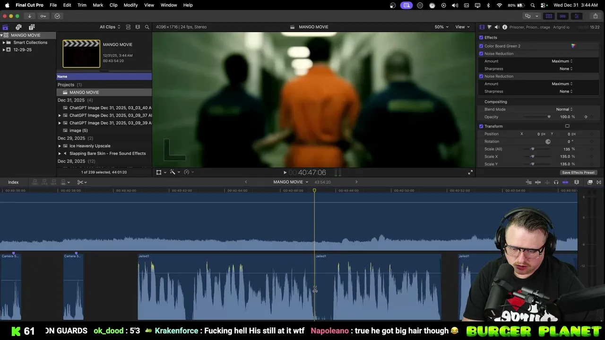Open Blend Mode Normal popup

pos(564,109)
